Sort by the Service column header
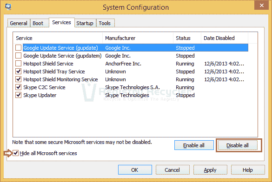The width and height of the screenshot is (272, 182). coord(58,38)
